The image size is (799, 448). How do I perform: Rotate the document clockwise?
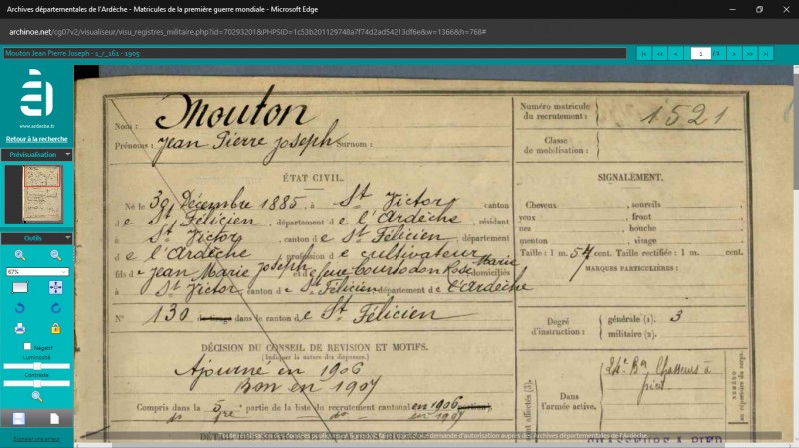tap(56, 308)
